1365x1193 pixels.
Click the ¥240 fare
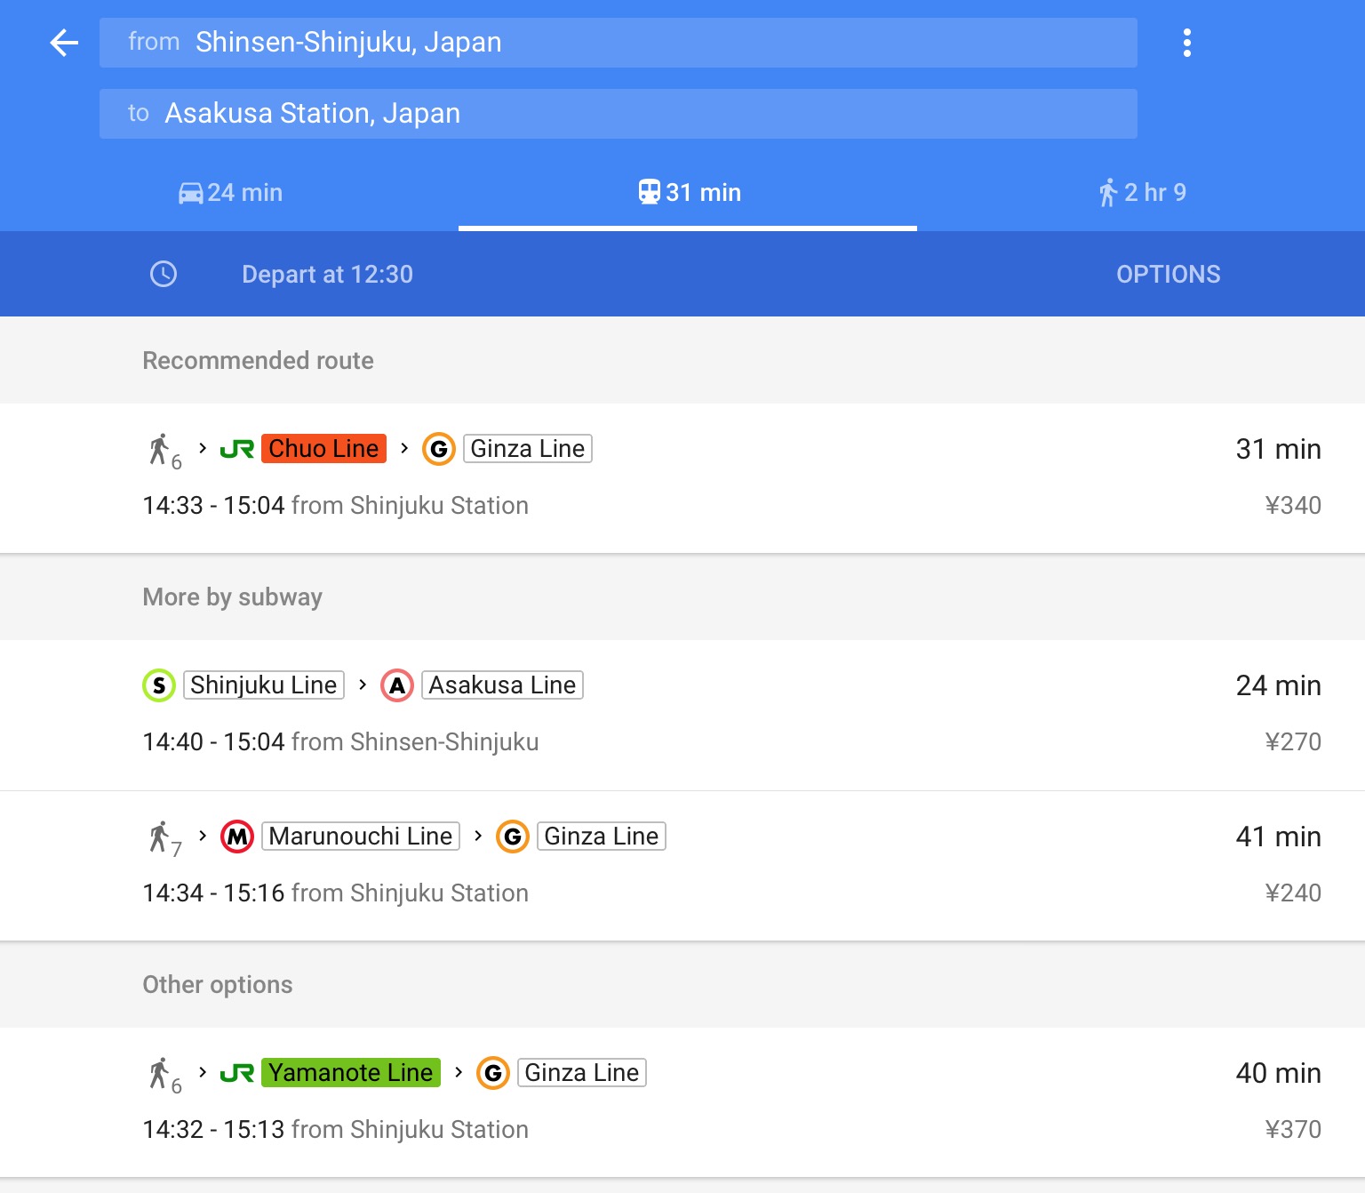click(1293, 893)
